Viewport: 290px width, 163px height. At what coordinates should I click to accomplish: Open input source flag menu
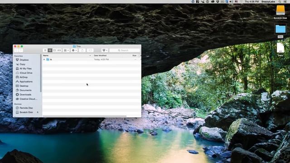237,2
